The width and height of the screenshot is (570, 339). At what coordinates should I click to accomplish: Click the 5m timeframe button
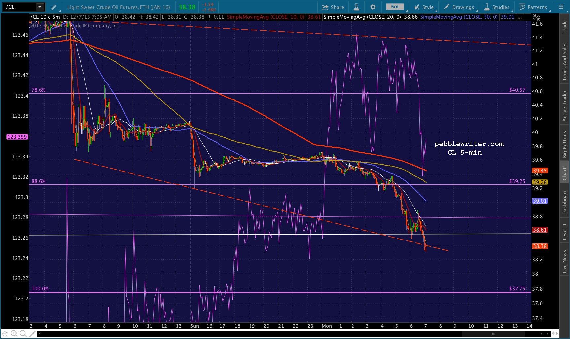point(395,7)
